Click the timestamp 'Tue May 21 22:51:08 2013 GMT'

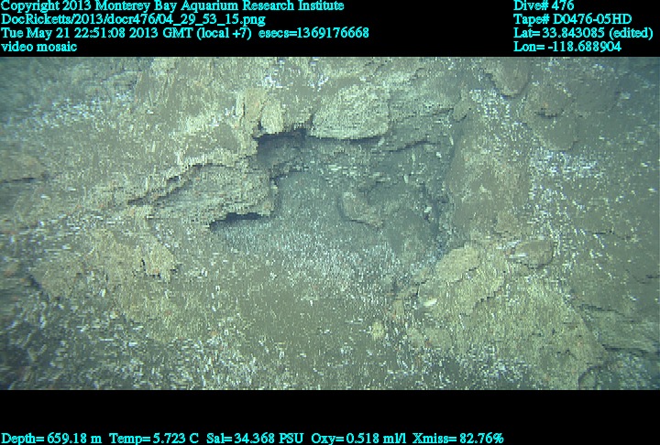click(98, 33)
